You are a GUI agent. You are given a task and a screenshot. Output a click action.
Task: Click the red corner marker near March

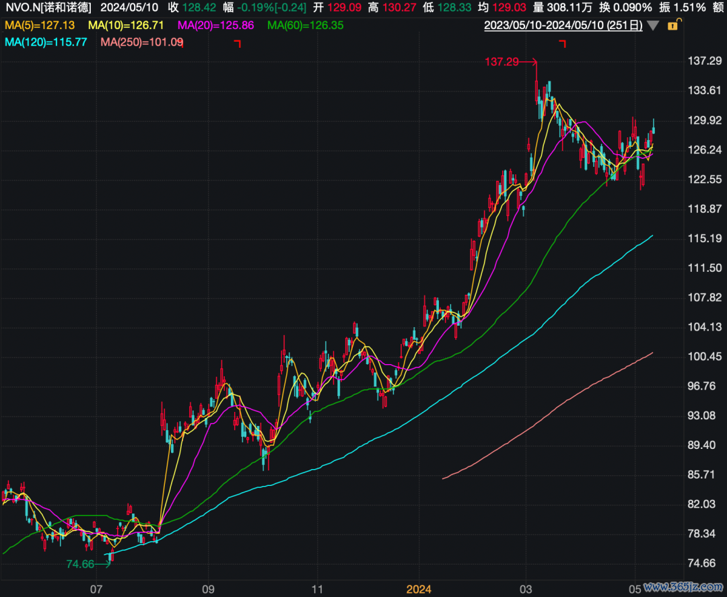point(563,44)
